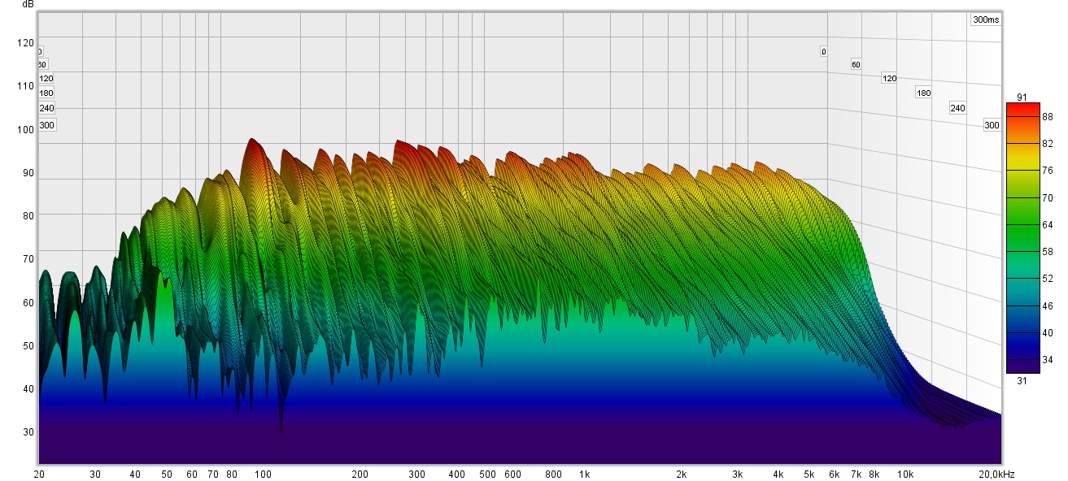
Task: Click the 6k frequency axis label
Action: tap(834, 474)
